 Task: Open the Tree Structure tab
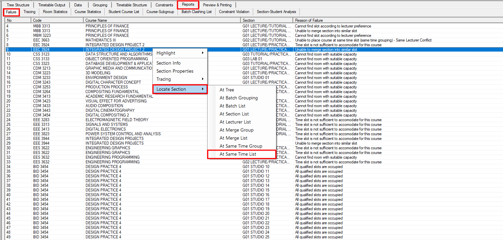click(18, 5)
